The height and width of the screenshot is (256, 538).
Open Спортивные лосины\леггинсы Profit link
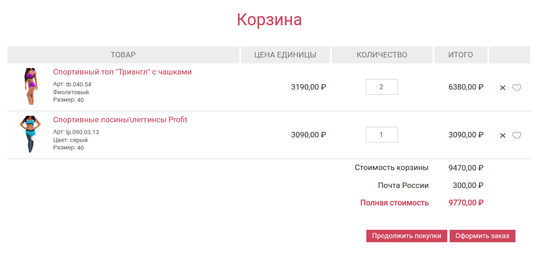pyautogui.click(x=120, y=120)
